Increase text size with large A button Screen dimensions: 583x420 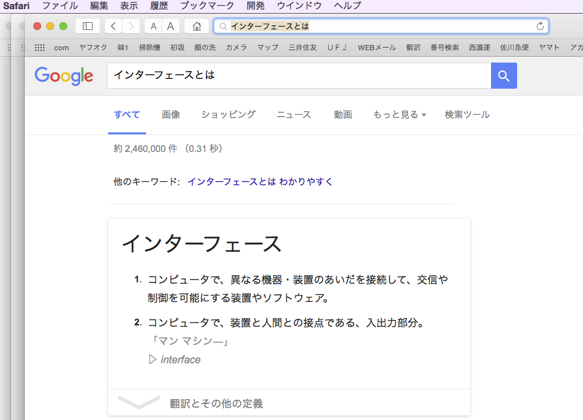(171, 26)
